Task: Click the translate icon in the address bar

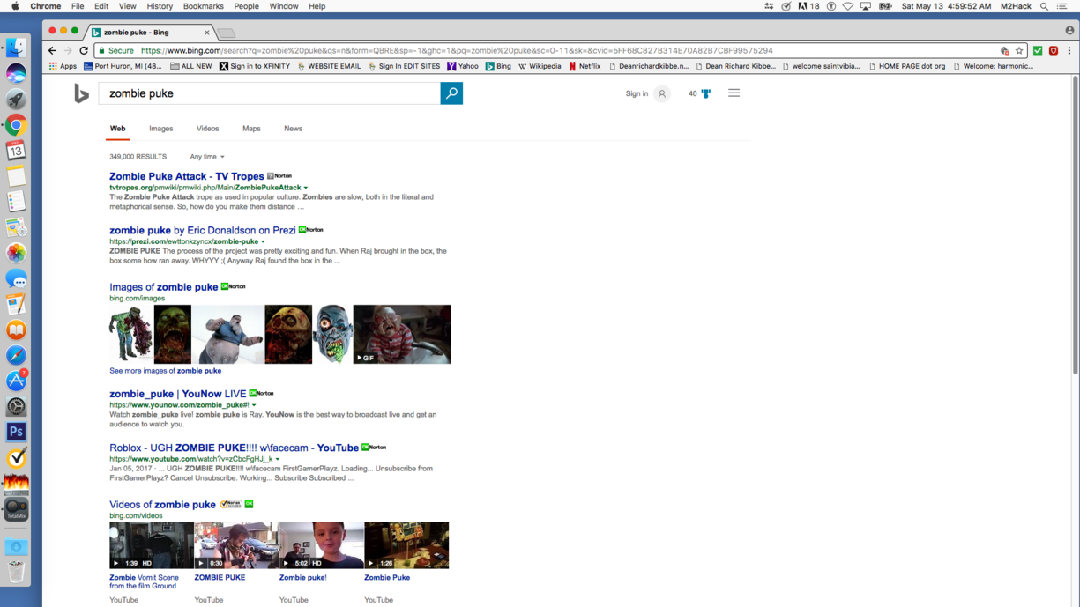Action: [1004, 51]
